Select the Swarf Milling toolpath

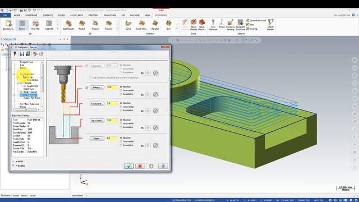pyautogui.click(x=141, y=25)
